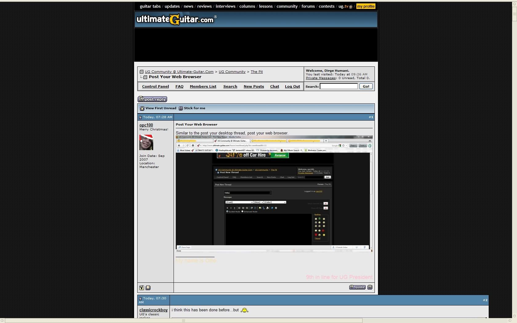
Task: Click '9th in line for UG President' signature
Action: (x=339, y=277)
